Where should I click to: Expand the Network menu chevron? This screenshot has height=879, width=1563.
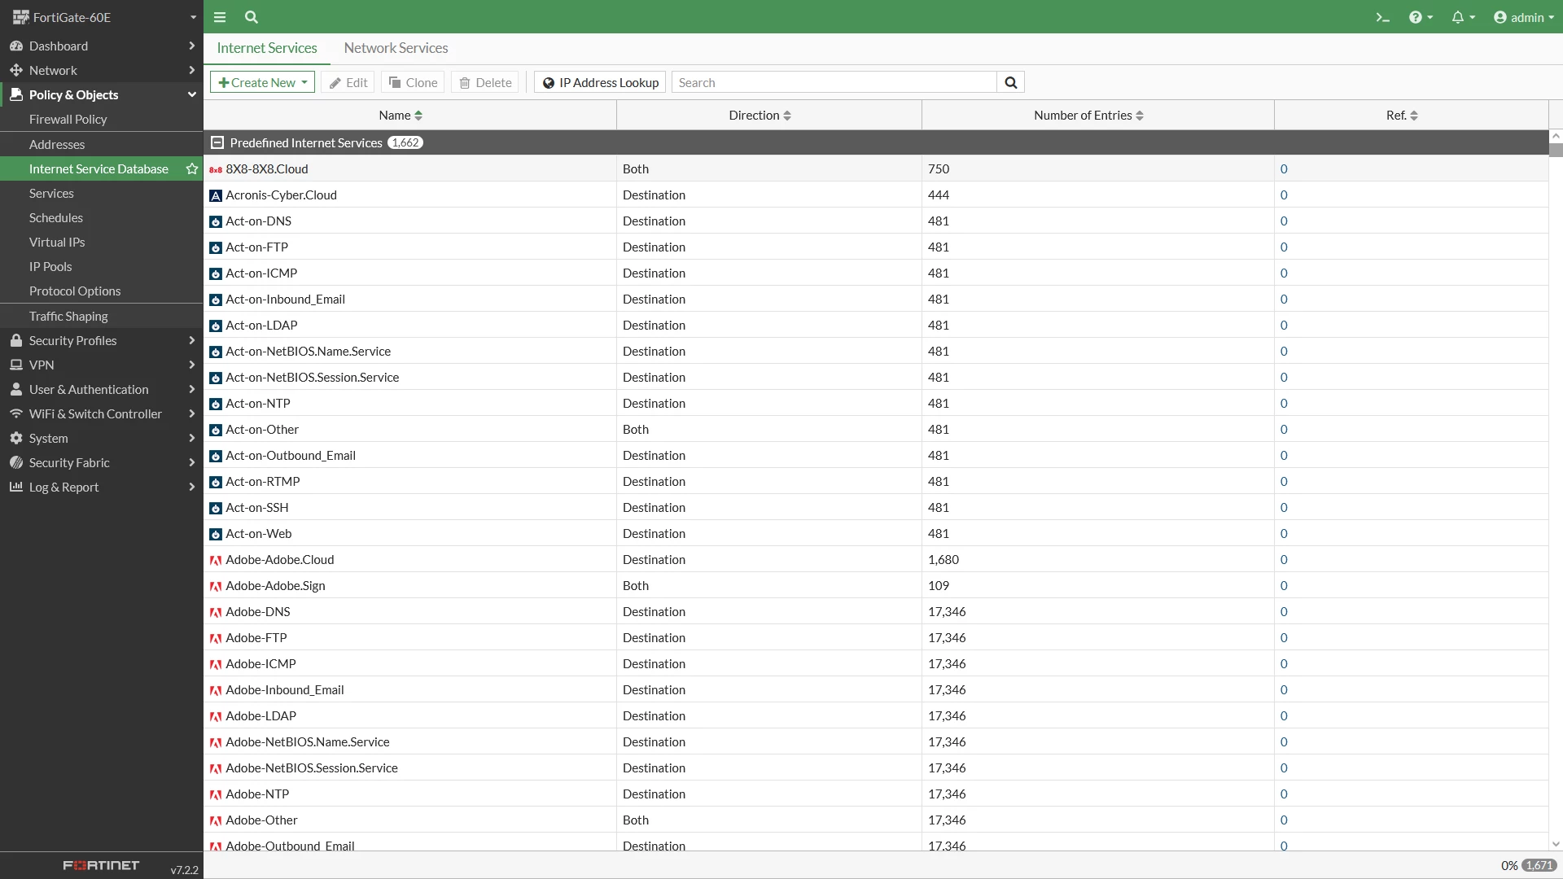pos(192,71)
